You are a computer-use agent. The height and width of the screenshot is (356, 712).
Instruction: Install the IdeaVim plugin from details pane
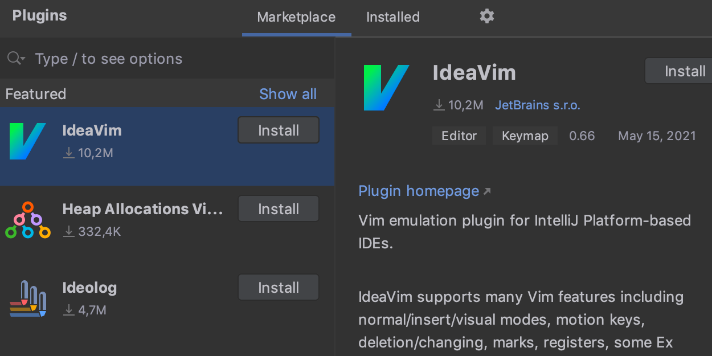(685, 71)
